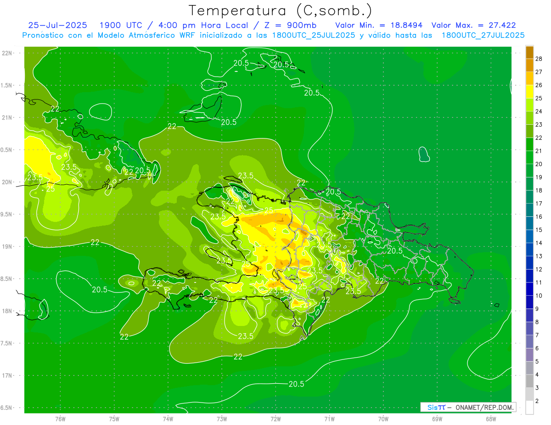551x425 pixels.
Task: Click the latitude axis label '21N'
Action: click(x=8, y=117)
